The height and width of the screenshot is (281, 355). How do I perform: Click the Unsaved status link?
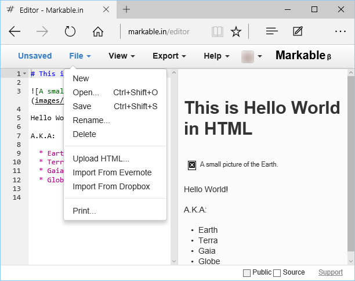(x=35, y=56)
